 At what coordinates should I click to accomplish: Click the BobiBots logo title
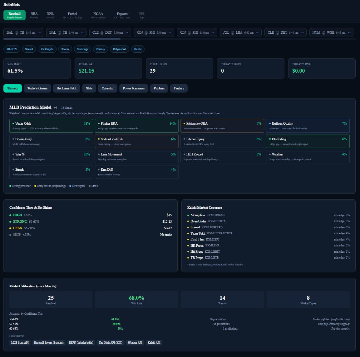coord(12,4)
